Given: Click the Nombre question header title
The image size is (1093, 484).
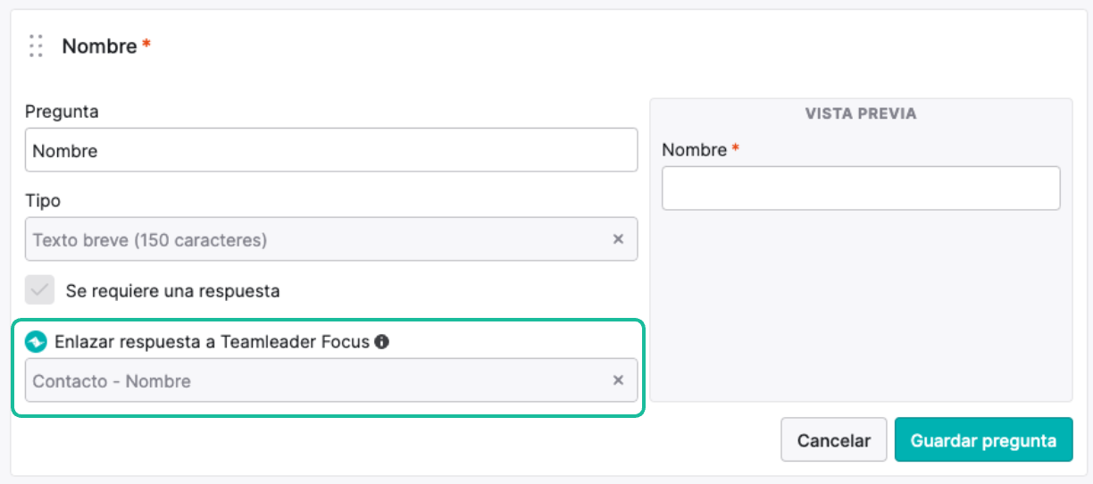Looking at the screenshot, I should pos(99,46).
